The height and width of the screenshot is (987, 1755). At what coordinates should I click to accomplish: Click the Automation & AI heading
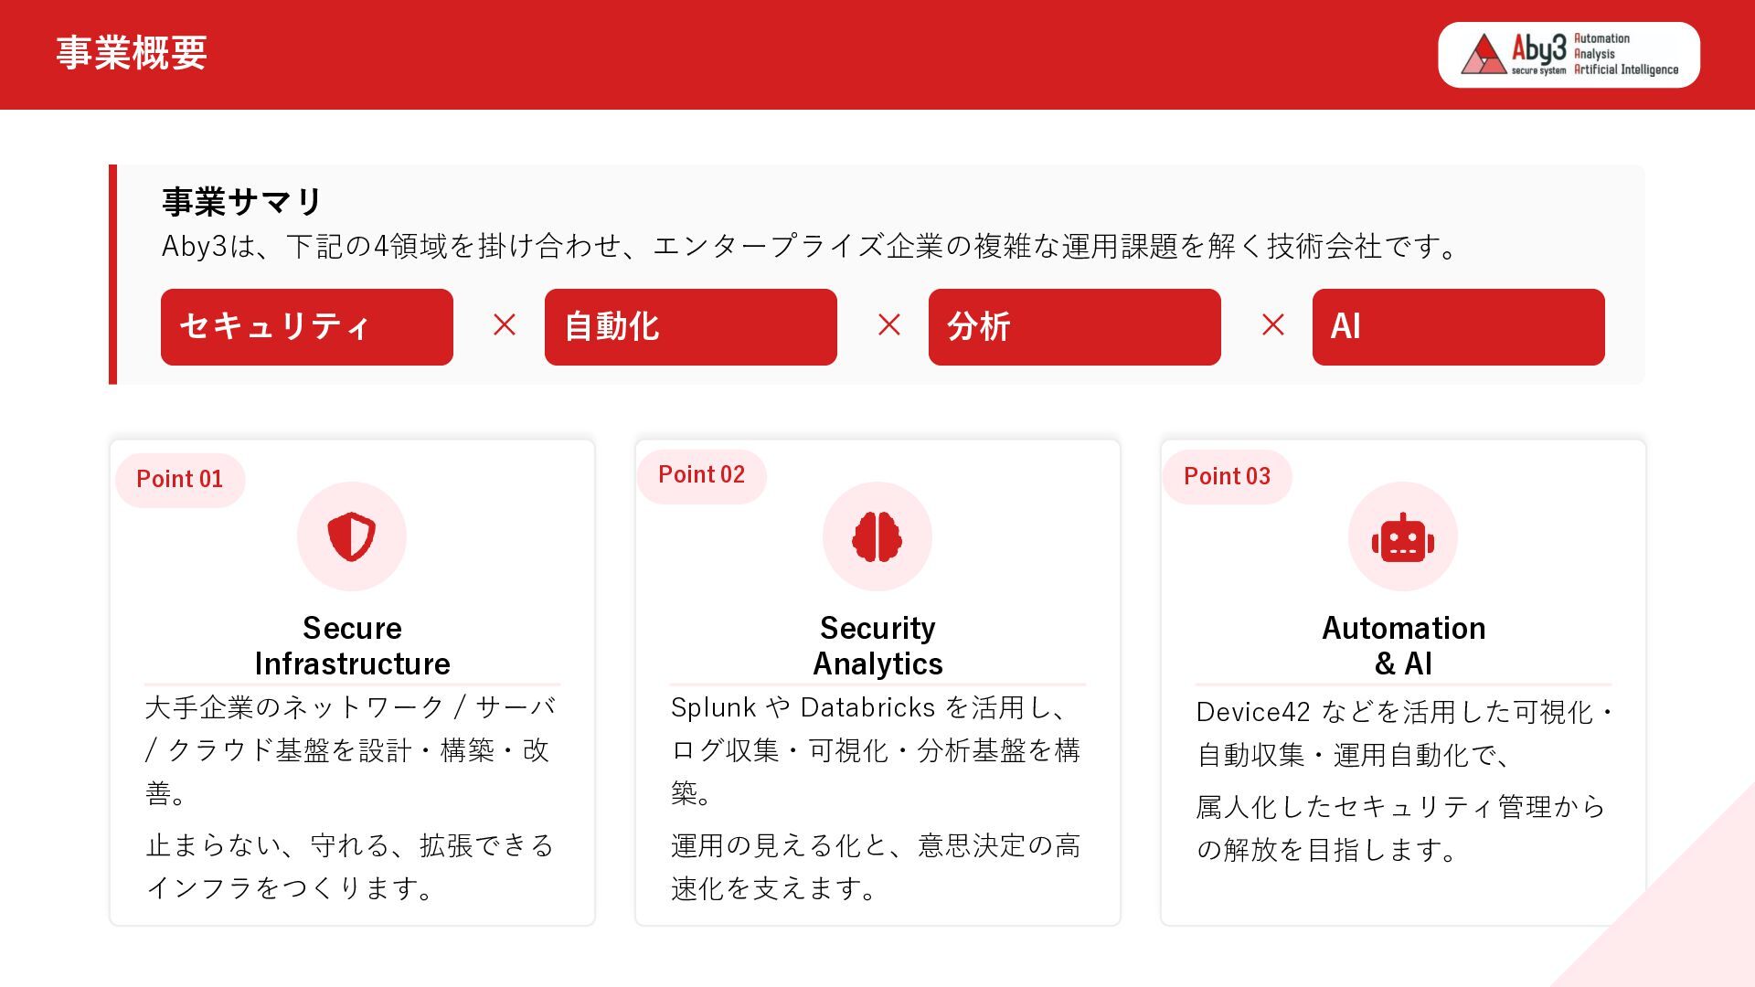1403,645
